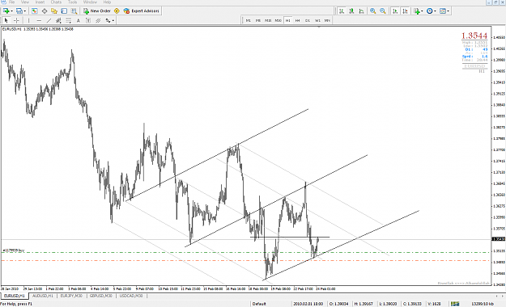
Task: Toggle the Auto Scroll chart icon
Action: click(x=395, y=11)
